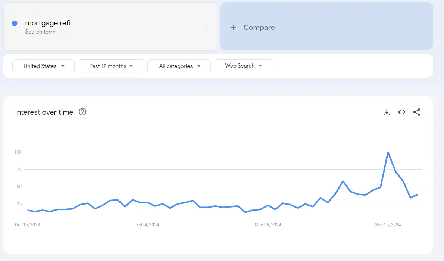Image resolution: width=444 pixels, height=261 pixels.
Task: Click the chart peak at 100
Action: (x=388, y=152)
